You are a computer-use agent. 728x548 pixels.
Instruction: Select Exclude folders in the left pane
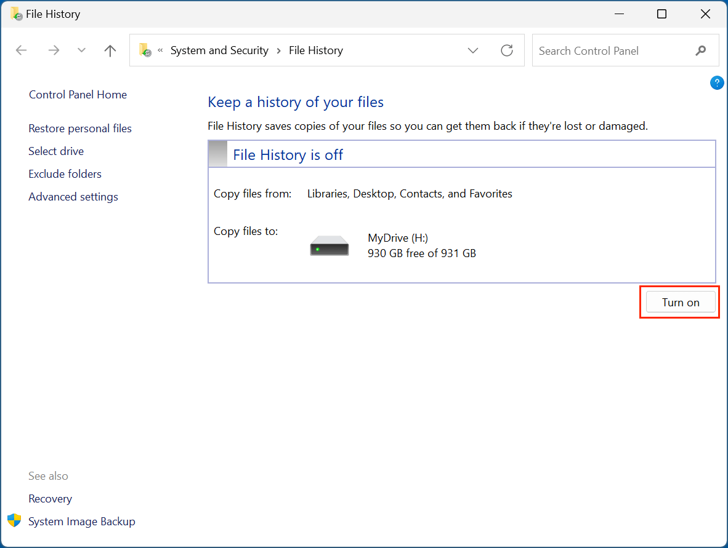click(65, 173)
